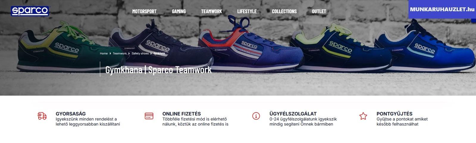Click the red delivery truck icon
Viewport: 476px width, 143px height.
point(42,116)
